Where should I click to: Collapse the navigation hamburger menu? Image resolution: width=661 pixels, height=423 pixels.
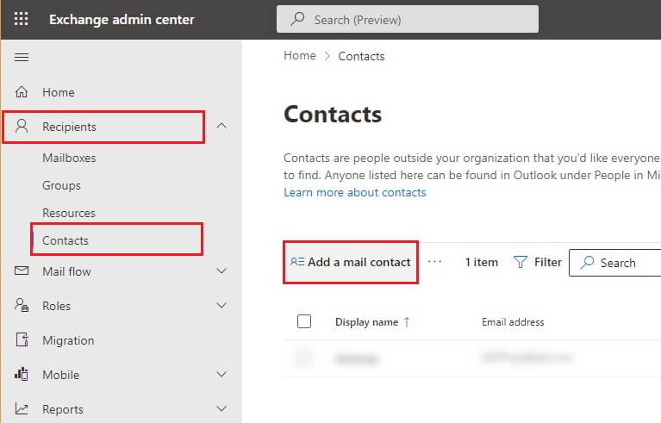(x=22, y=57)
